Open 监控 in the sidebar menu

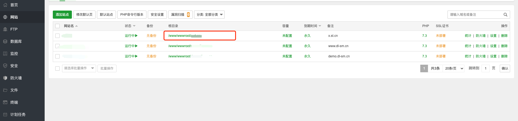14,54
